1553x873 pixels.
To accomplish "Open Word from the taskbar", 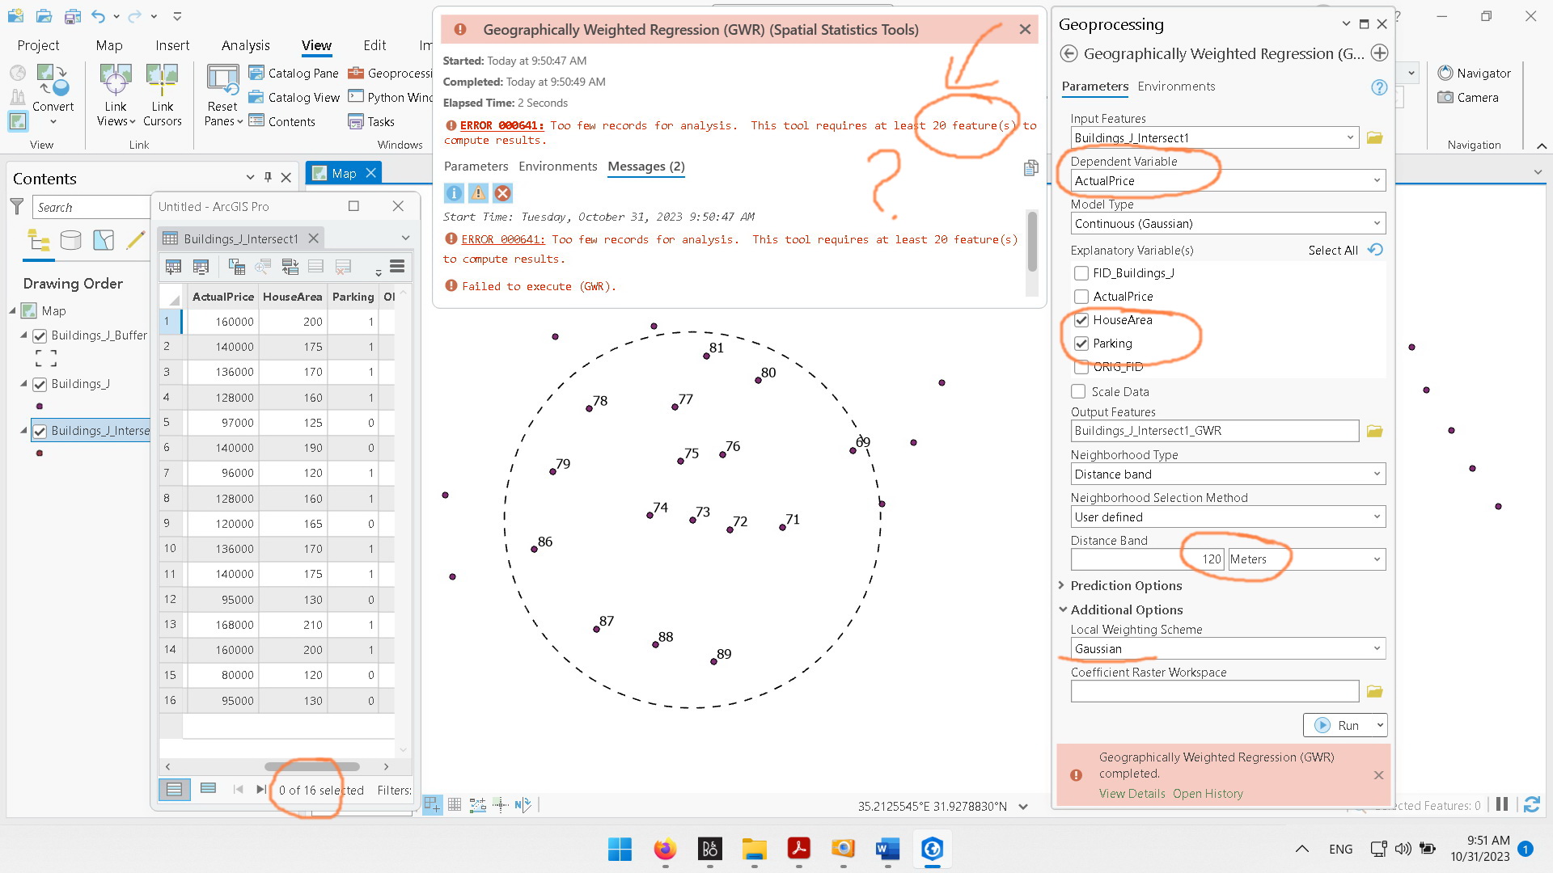I will 887,849.
